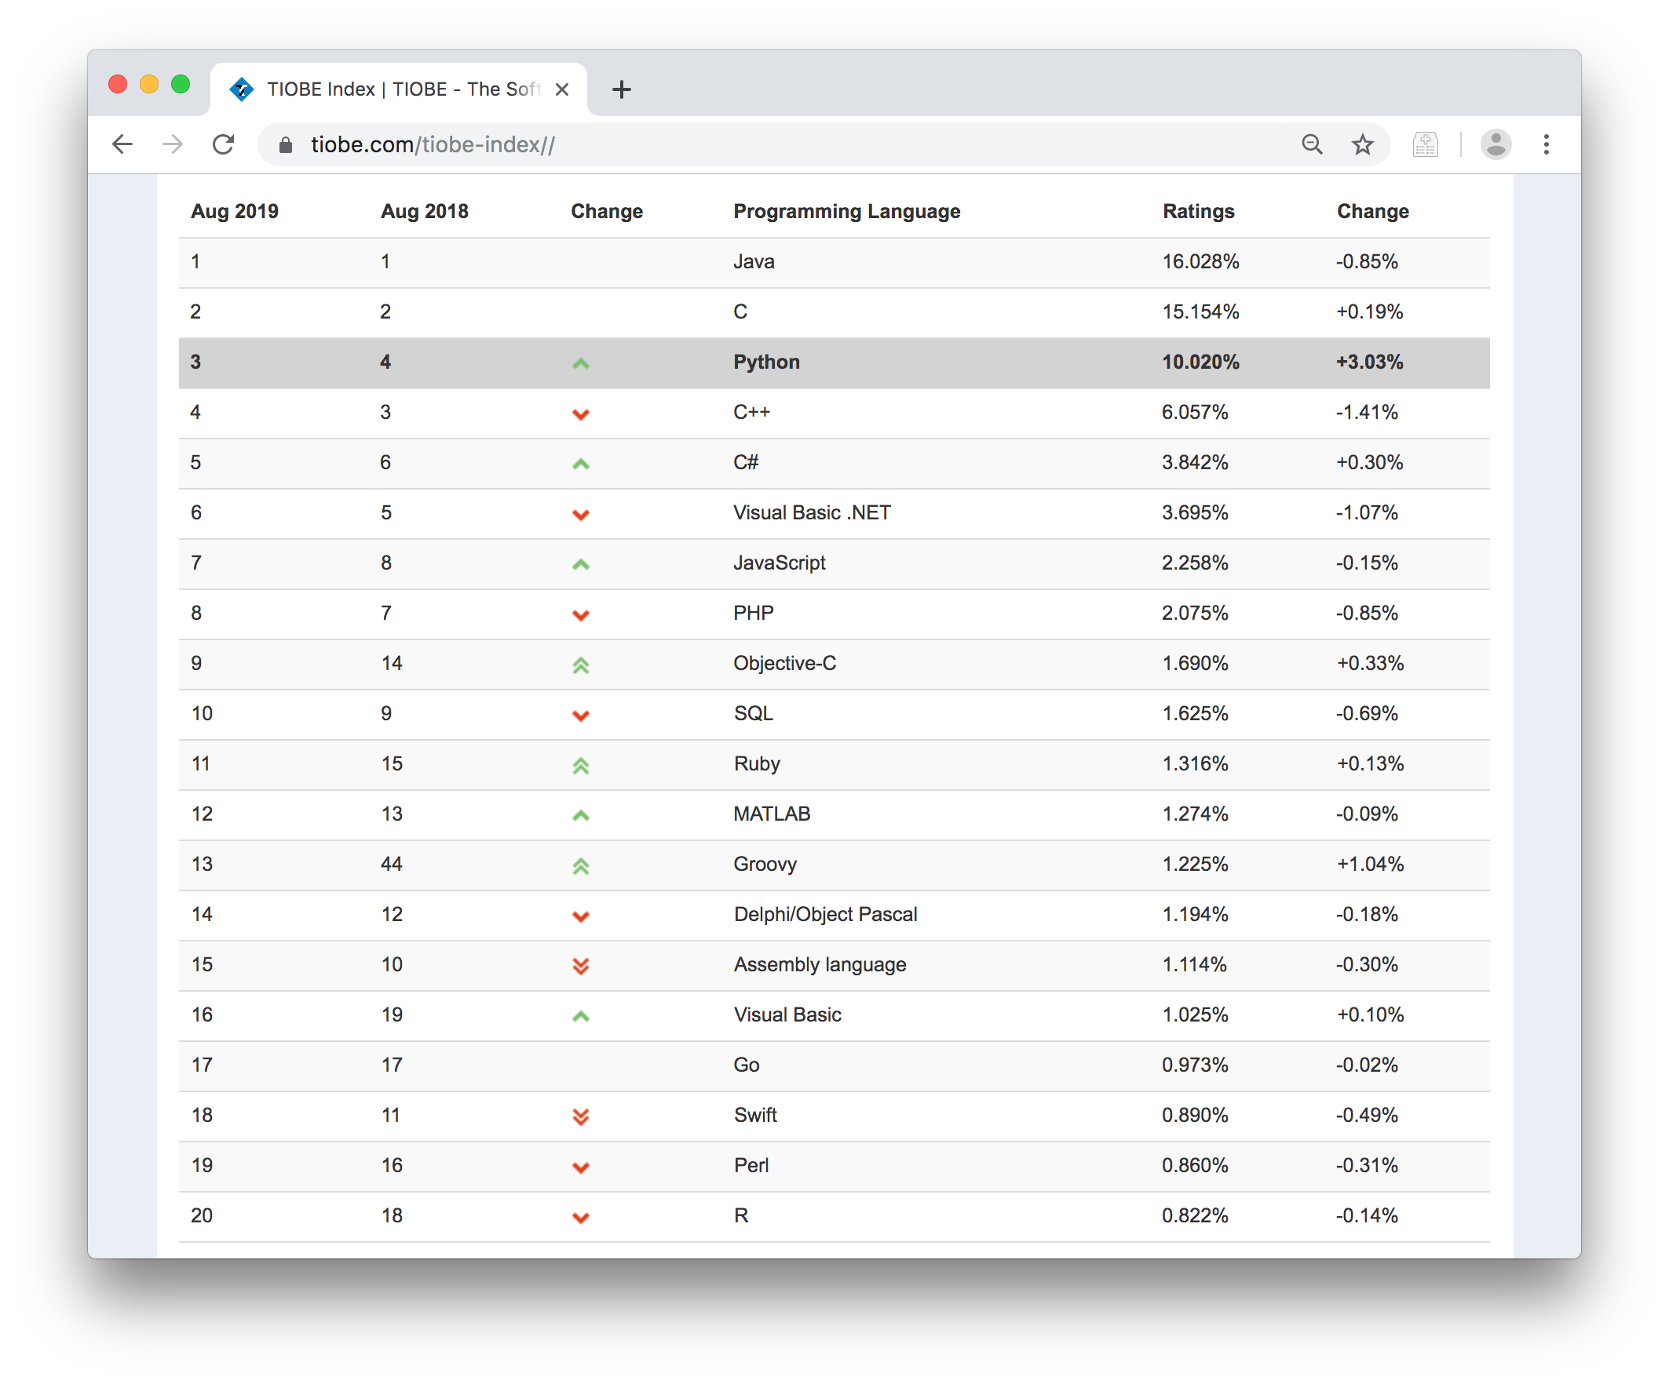Open the Chrome profile avatar
This screenshot has height=1384, width=1669.
tap(1496, 144)
